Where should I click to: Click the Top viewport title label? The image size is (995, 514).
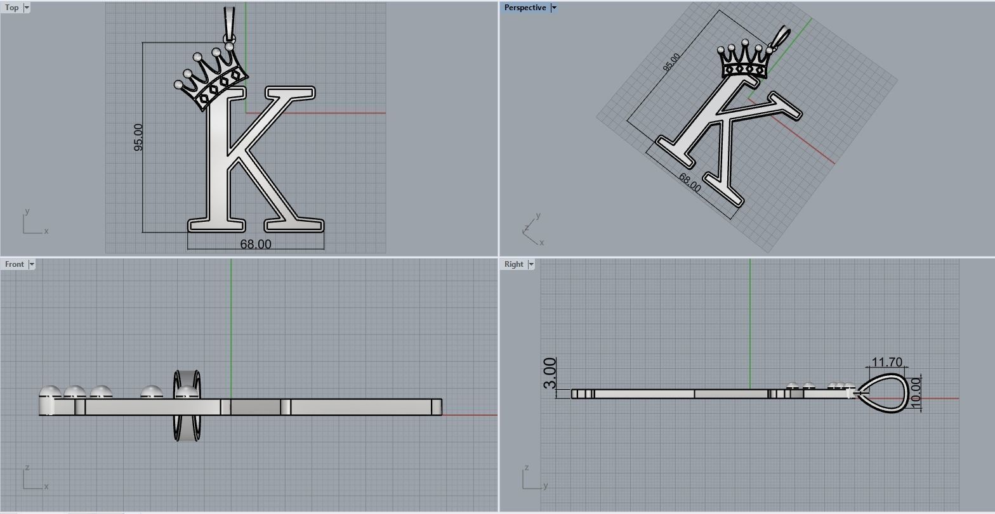click(x=12, y=8)
